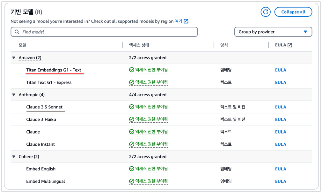Collapse the Cohere (2) provider group
Screen dimensions: 322x193
(14, 156)
